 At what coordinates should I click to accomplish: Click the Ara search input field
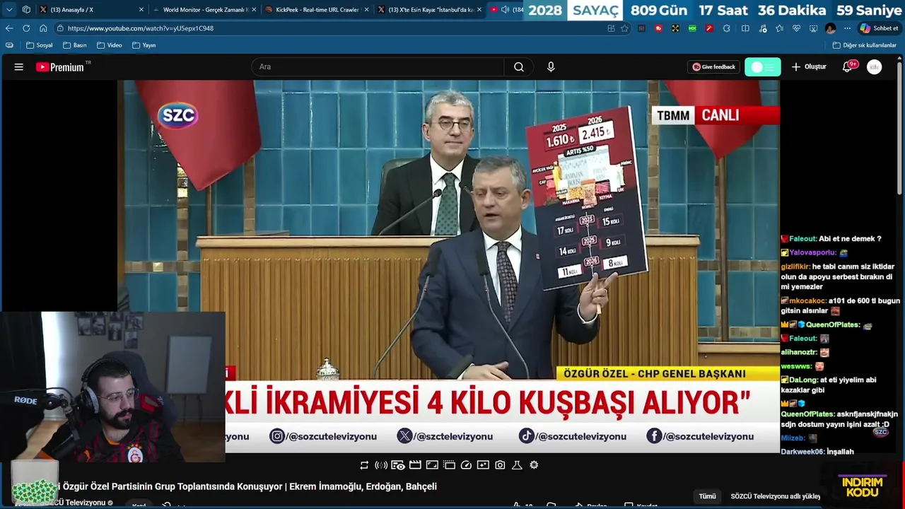click(378, 67)
